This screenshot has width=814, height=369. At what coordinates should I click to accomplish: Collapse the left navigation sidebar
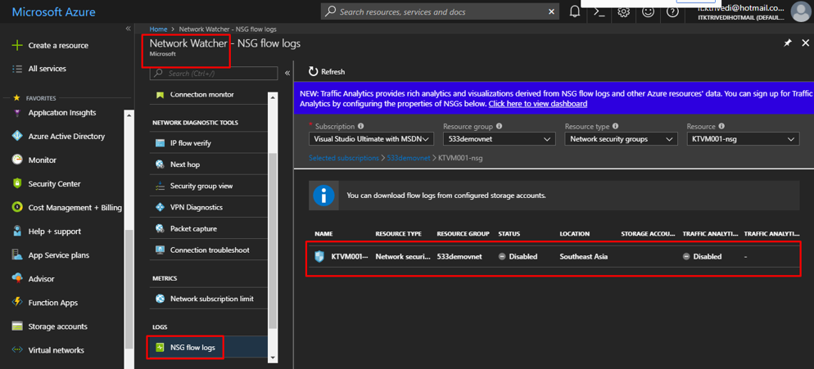pyautogui.click(x=128, y=29)
